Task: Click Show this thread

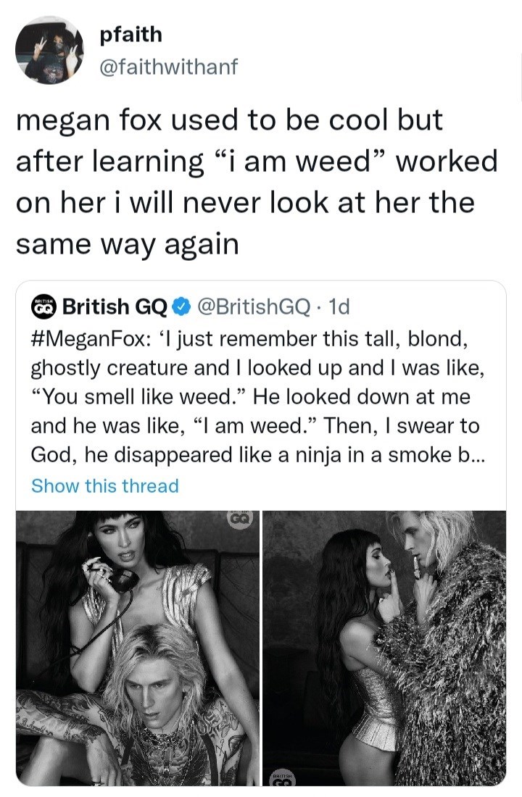Action: [x=104, y=485]
